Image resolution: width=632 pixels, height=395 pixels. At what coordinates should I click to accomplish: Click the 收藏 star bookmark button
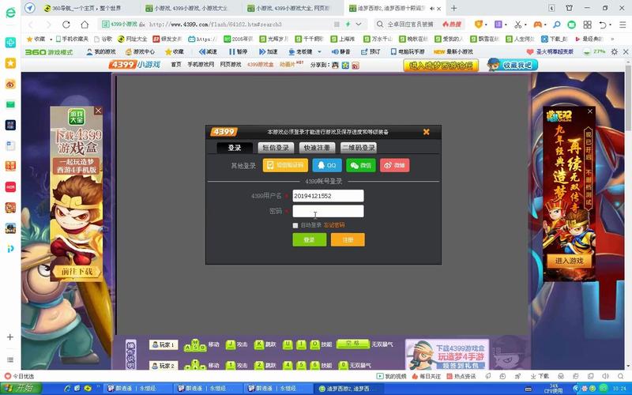(36, 39)
